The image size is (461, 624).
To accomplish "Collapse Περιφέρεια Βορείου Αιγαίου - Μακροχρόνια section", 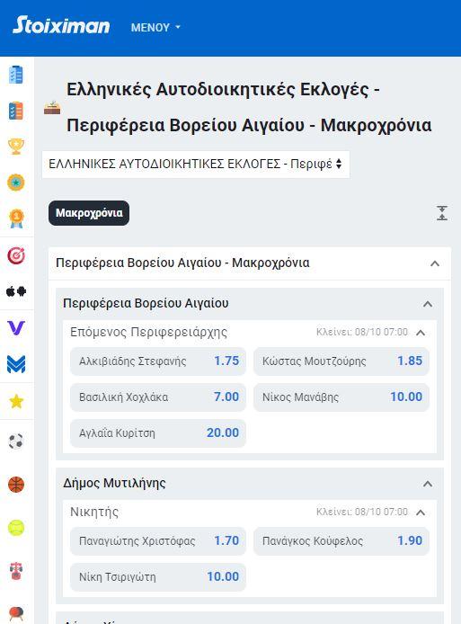I will tap(435, 263).
